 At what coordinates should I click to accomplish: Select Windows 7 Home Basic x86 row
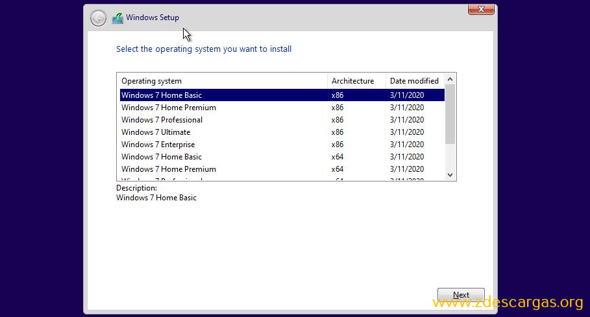point(282,95)
